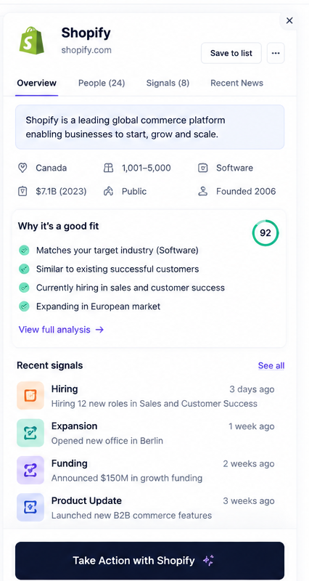Click the Public company type icon
309x581 pixels.
[x=108, y=191]
